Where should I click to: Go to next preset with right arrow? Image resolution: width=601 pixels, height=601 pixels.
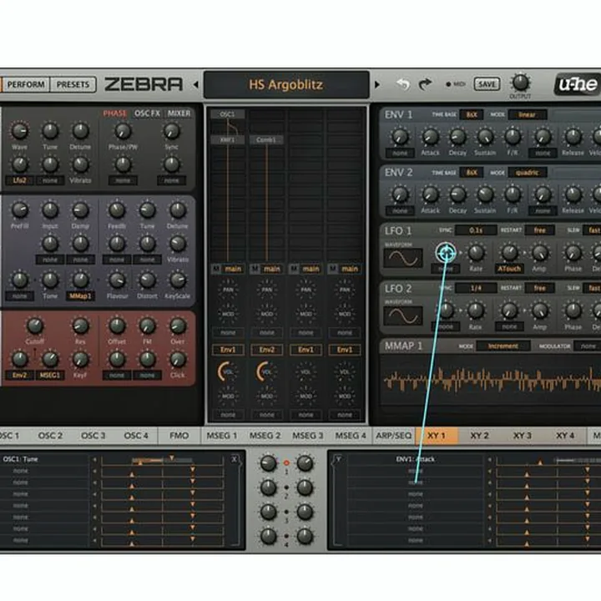[377, 84]
